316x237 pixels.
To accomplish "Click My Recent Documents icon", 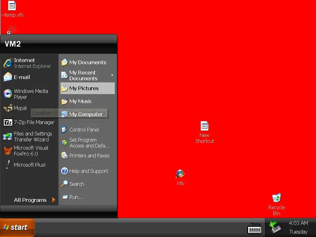I will 64,75.
